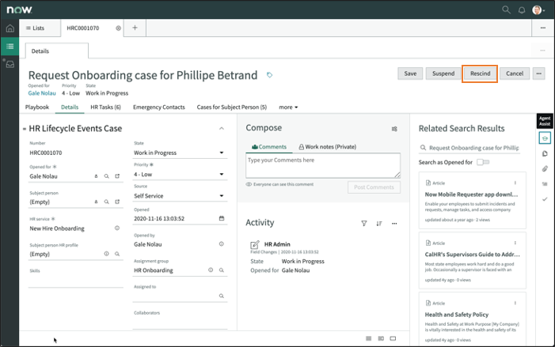Open the top-right tab bar more menu

pyautogui.click(x=543, y=28)
